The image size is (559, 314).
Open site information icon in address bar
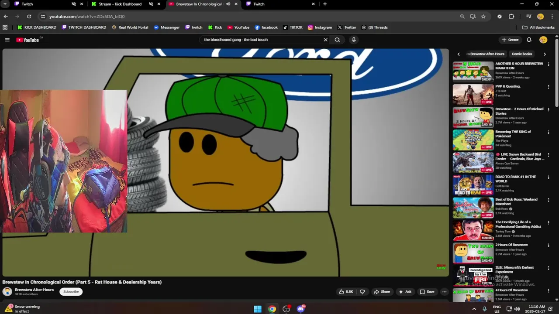tap(42, 16)
